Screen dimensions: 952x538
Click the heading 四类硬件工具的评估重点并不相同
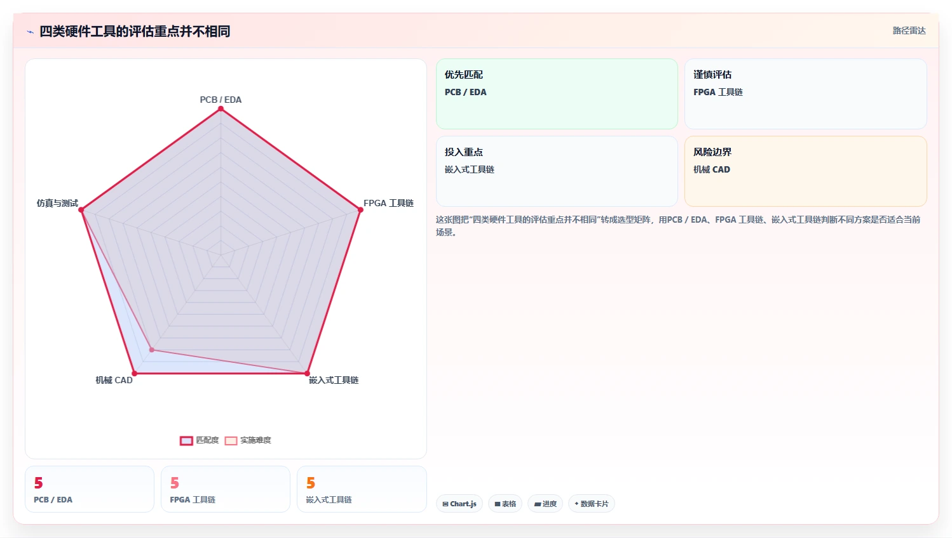pyautogui.click(x=135, y=31)
